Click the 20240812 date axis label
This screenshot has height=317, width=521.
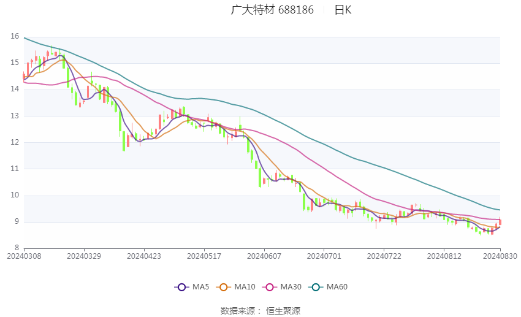[444, 256]
